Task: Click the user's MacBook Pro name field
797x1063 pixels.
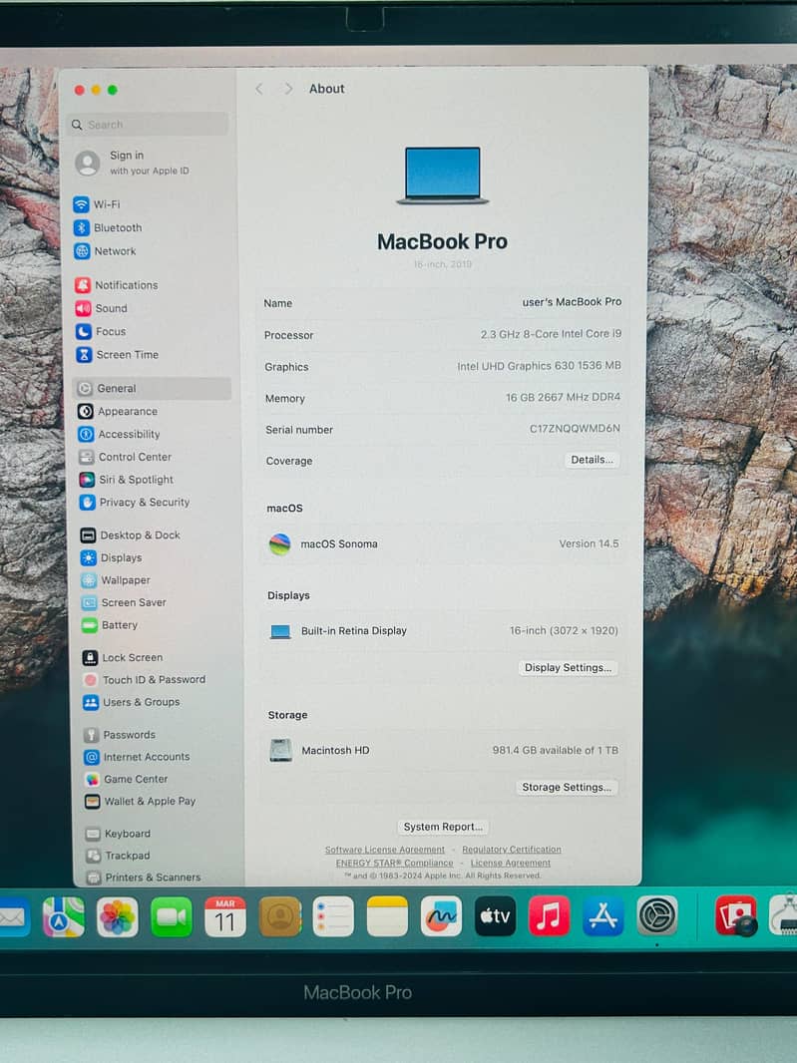Action: tap(572, 302)
